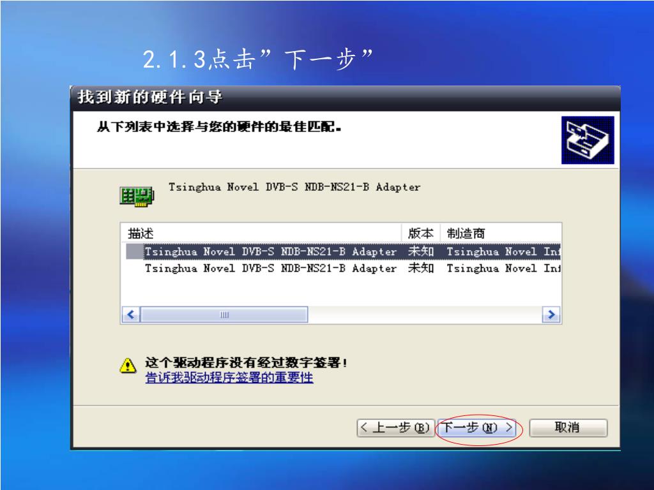Select the second unhighlighted Tsinghua Novel adapter row
The height and width of the screenshot is (490, 654).
coord(343,268)
